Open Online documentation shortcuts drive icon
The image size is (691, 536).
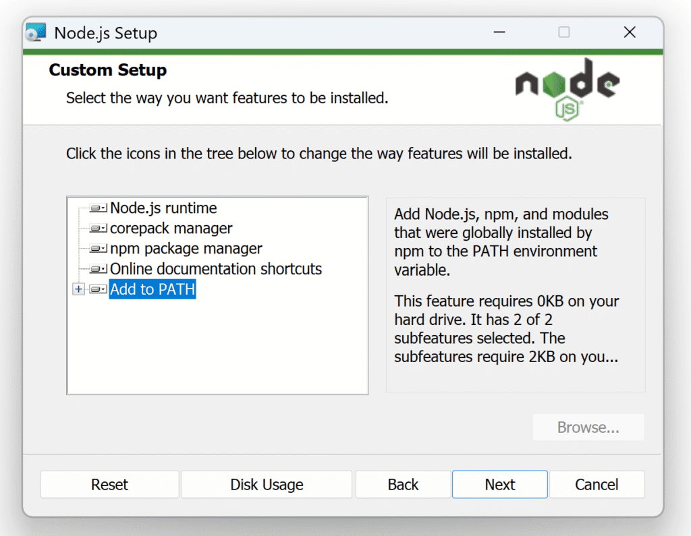click(x=98, y=268)
